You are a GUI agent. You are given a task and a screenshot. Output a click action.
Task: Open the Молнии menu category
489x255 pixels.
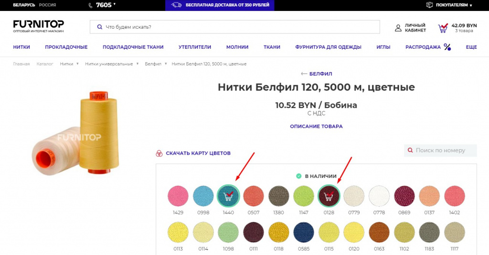tap(237, 47)
